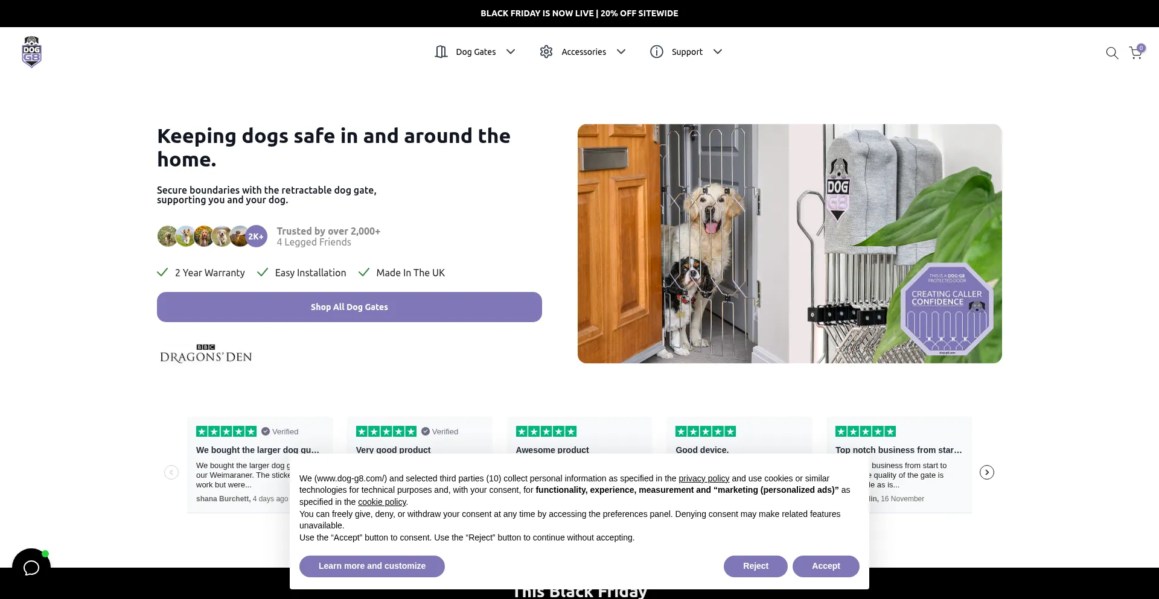The height and width of the screenshot is (599, 1159).
Task: Accept the cookie consent
Action: pos(826,566)
